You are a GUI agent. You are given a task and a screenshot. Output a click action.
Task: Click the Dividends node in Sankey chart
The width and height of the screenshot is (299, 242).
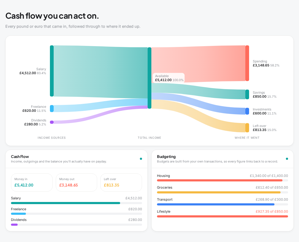pyautogui.click(x=52, y=122)
